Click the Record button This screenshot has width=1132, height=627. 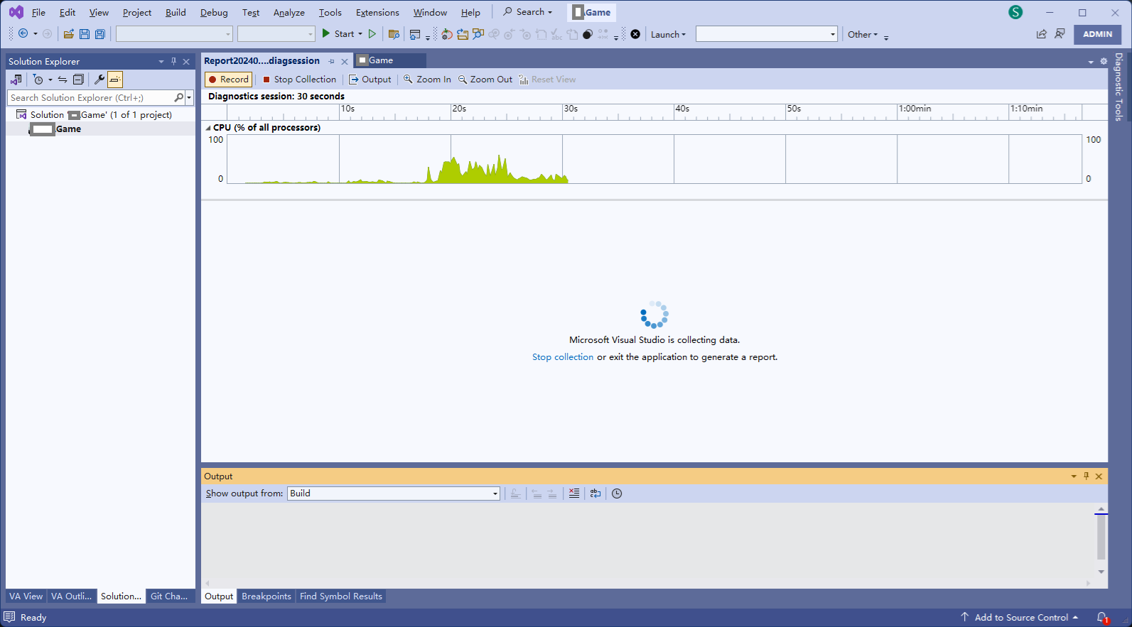coord(228,80)
